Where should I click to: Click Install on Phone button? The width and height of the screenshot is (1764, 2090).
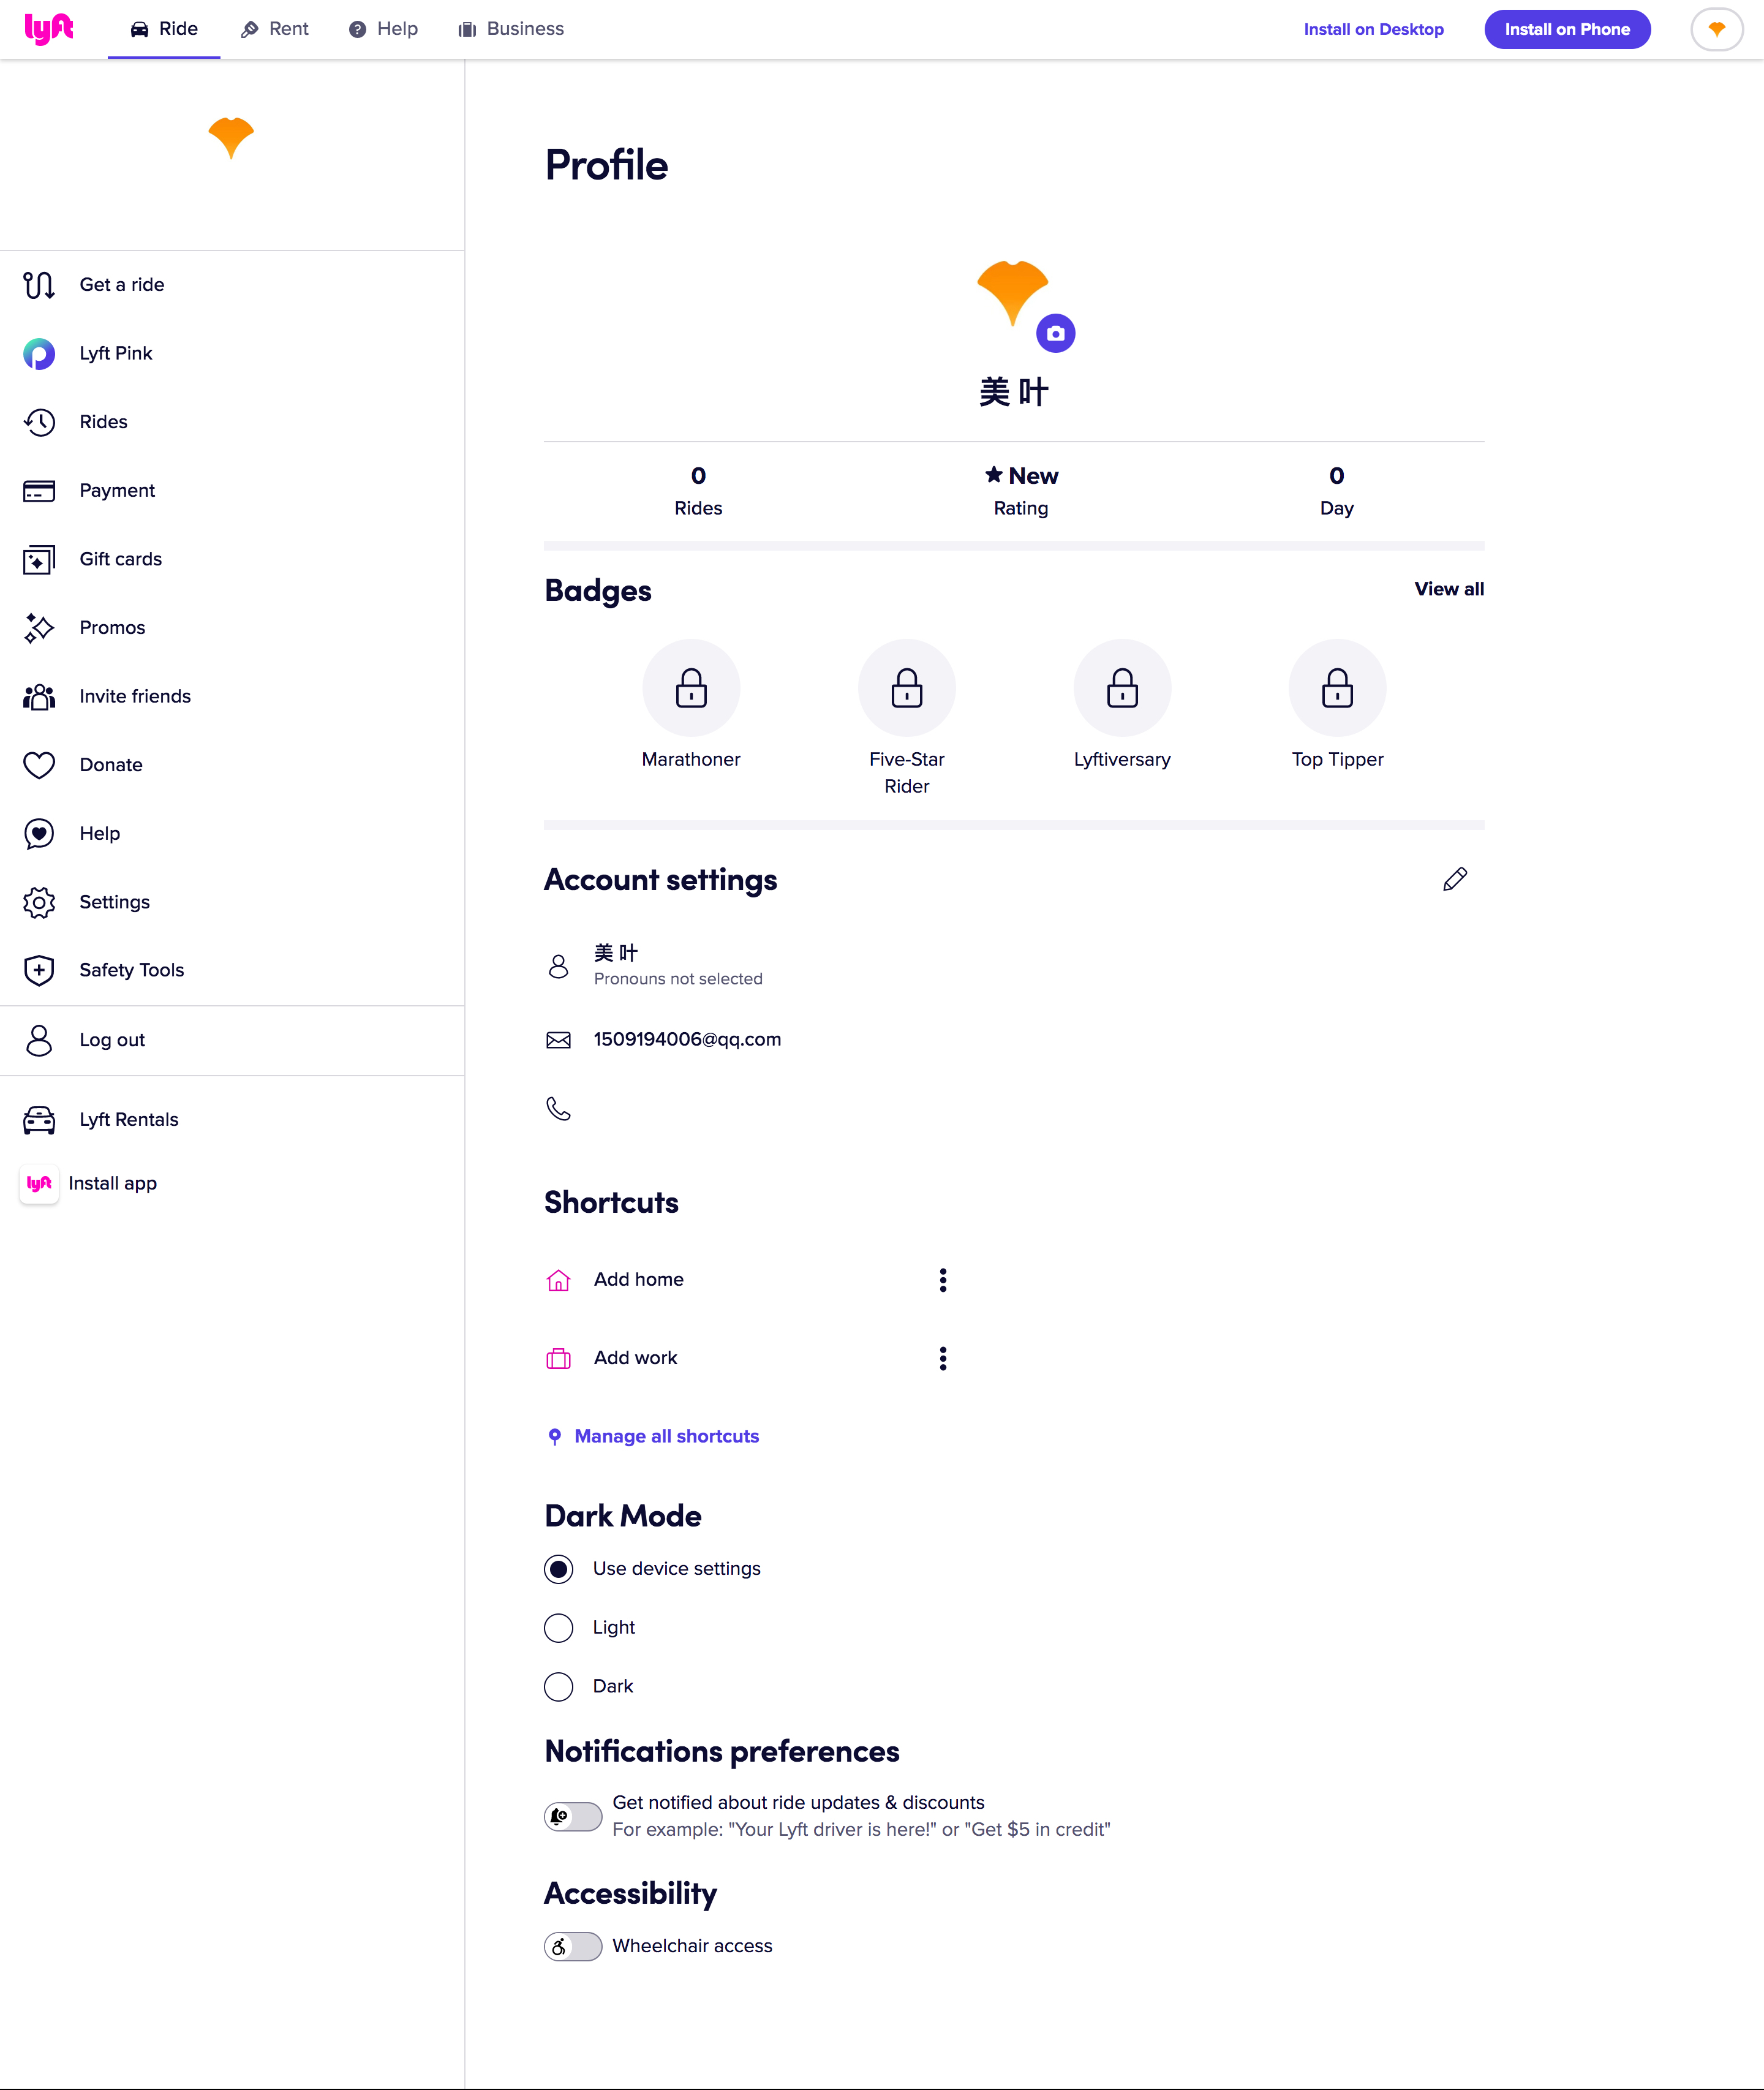pos(1567,29)
